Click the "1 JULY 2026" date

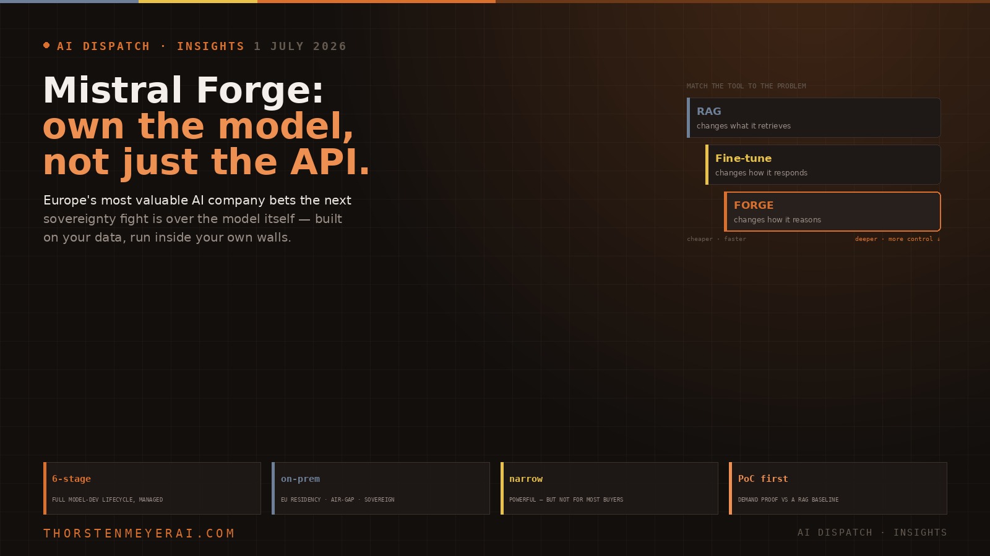tap(300, 46)
